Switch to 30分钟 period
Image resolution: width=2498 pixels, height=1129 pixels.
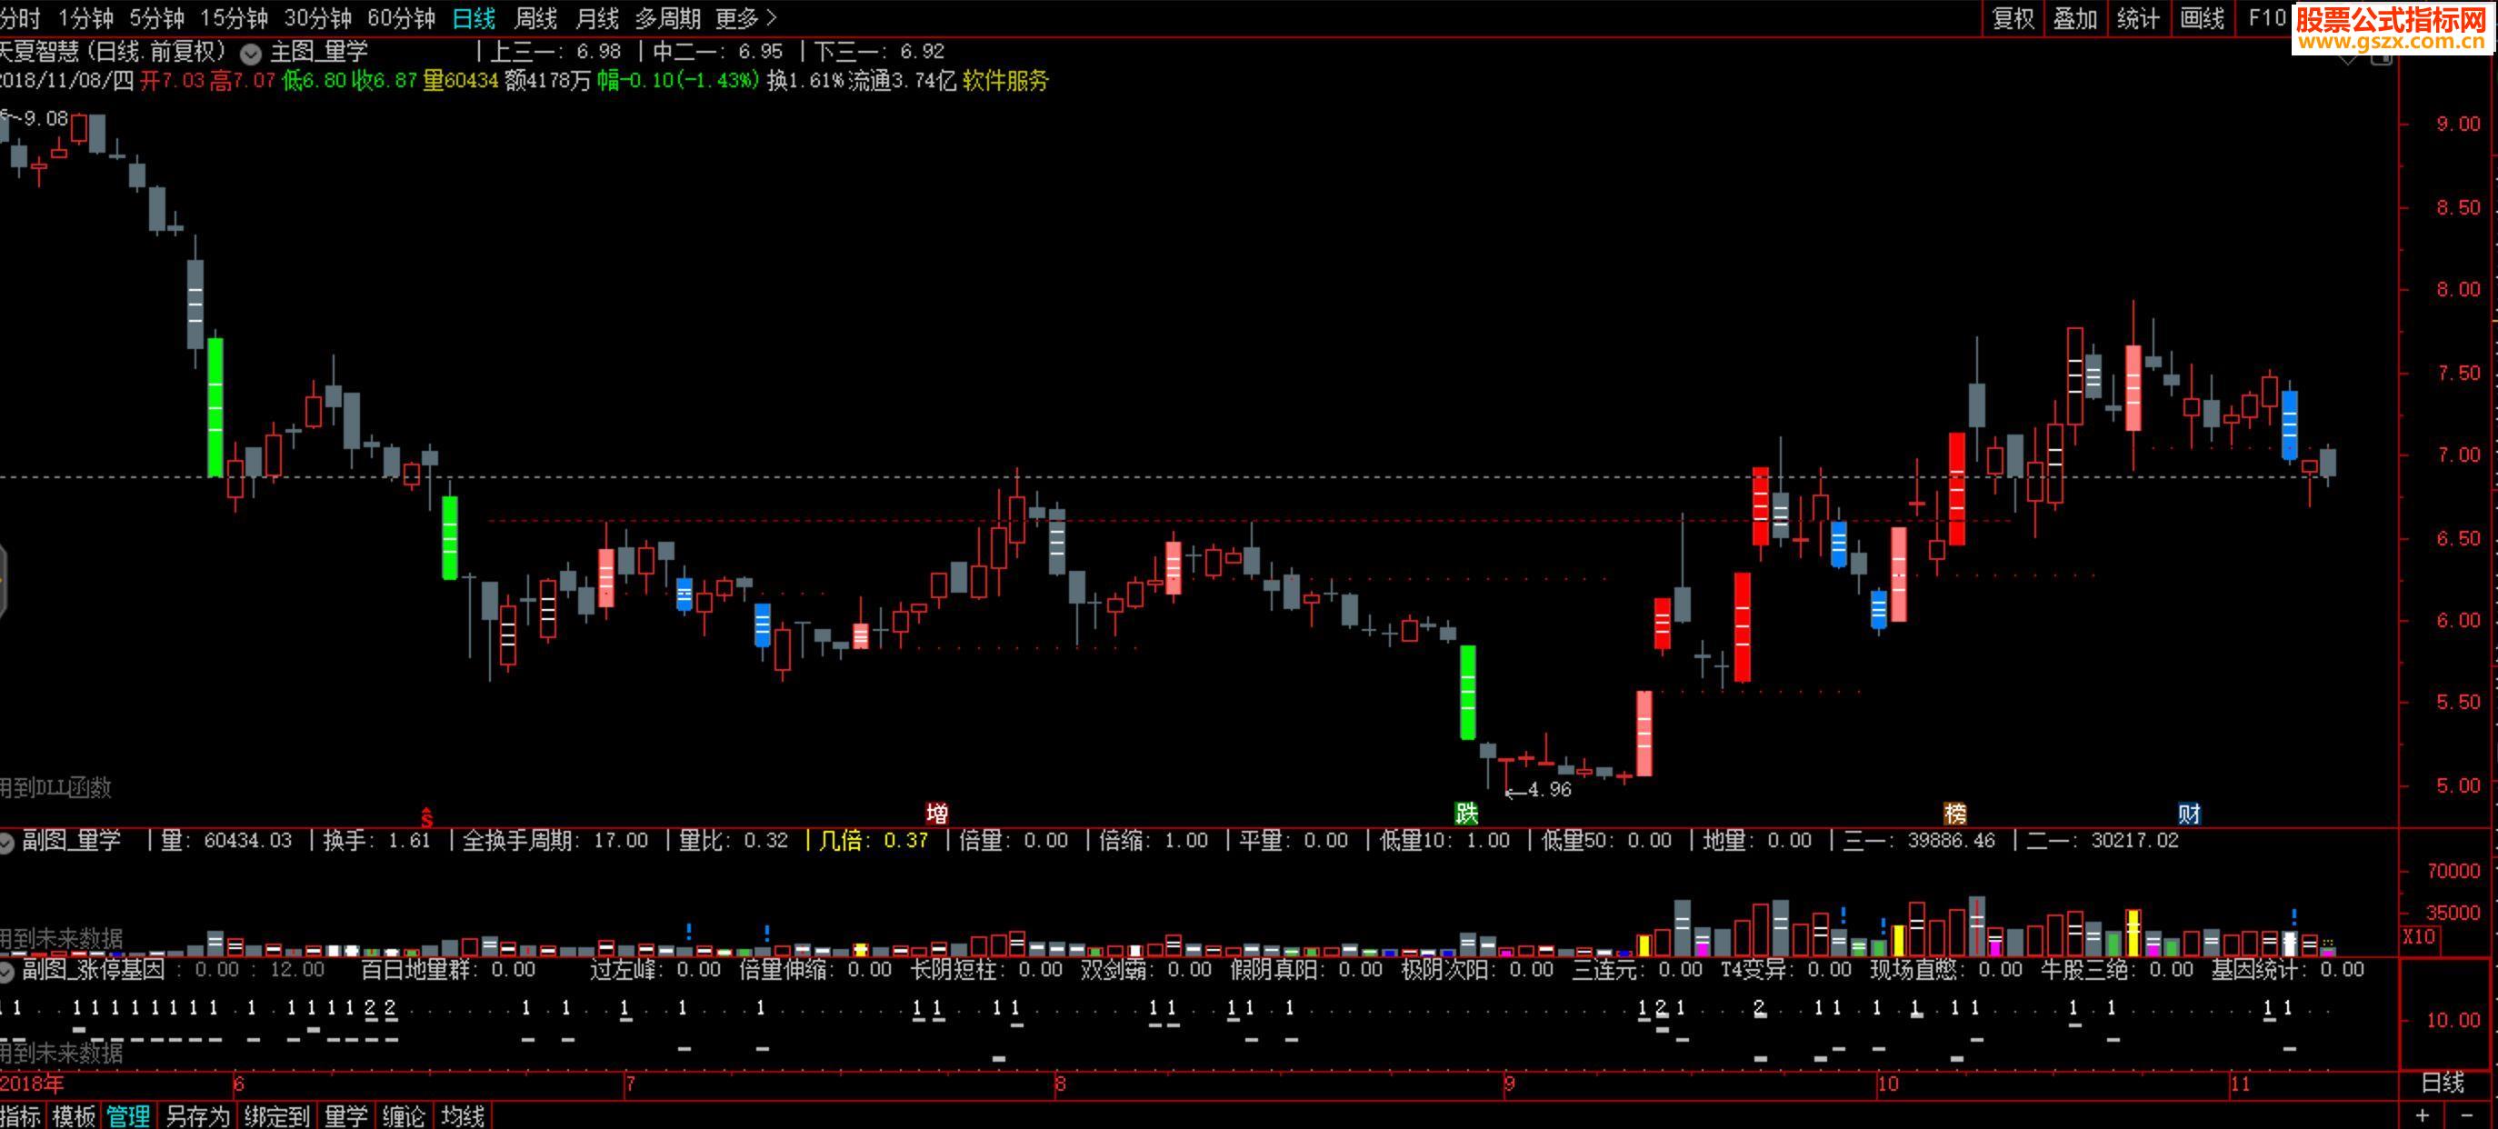[x=318, y=17]
